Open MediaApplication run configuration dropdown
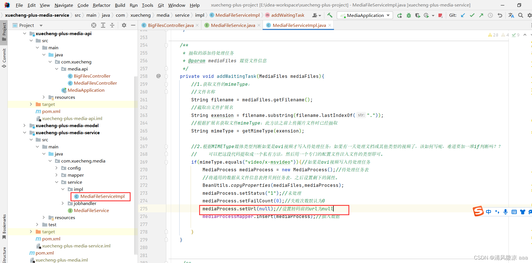The width and height of the screenshot is (532, 263). click(x=365, y=15)
